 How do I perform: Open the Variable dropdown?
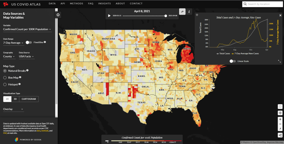coord(27,29)
